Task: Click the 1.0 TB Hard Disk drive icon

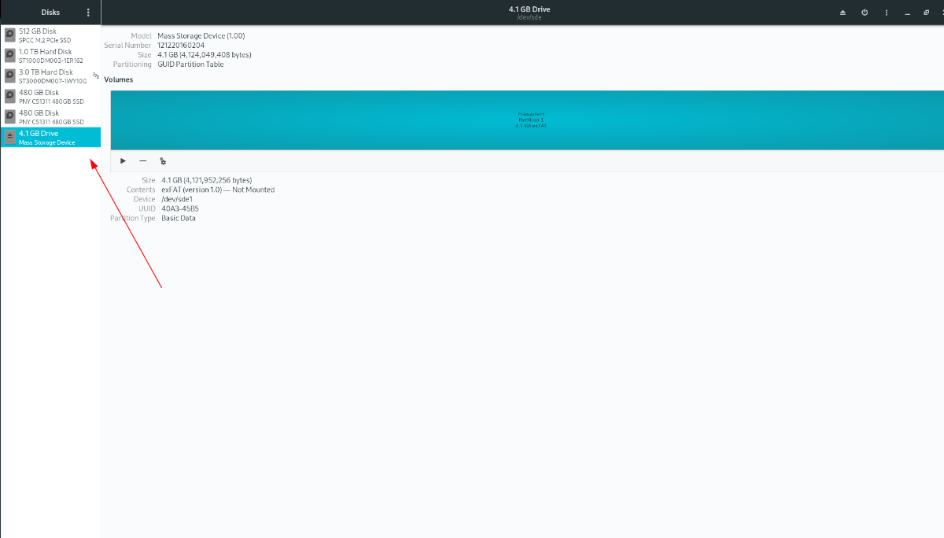Action: pyautogui.click(x=9, y=55)
